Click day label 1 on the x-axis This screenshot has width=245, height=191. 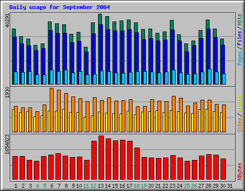pos(16,186)
